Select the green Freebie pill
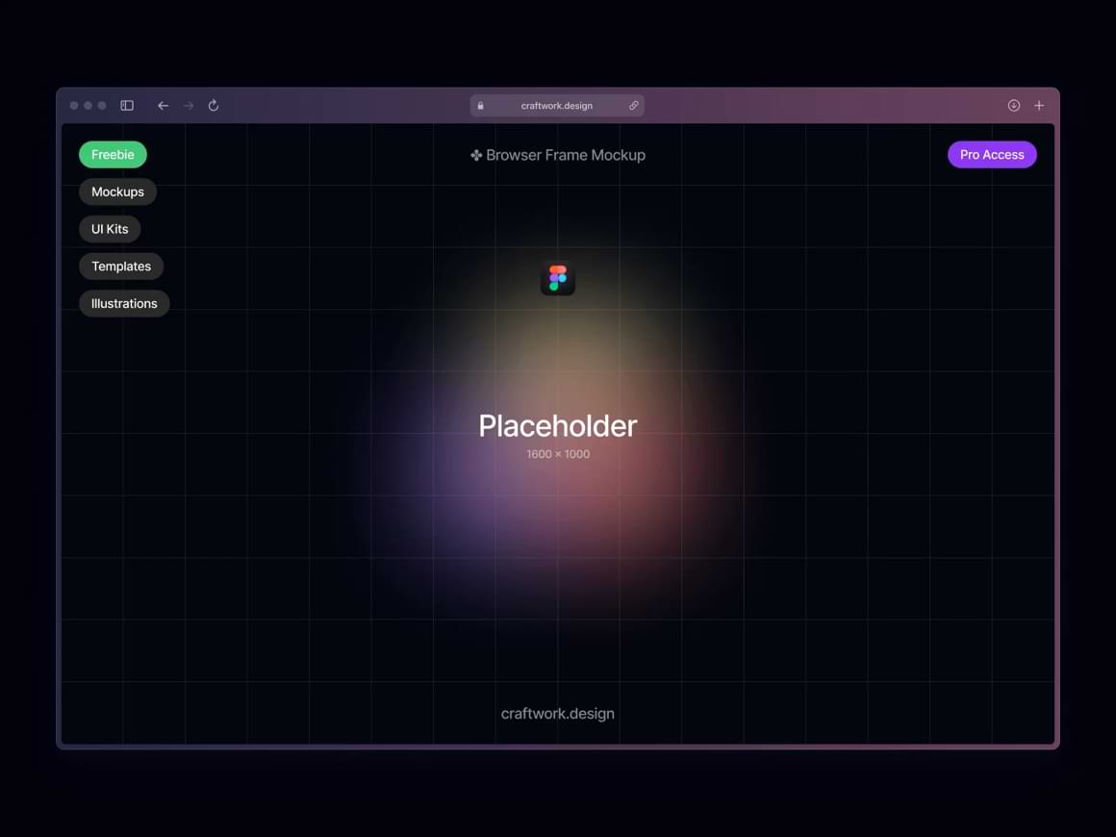 point(113,155)
